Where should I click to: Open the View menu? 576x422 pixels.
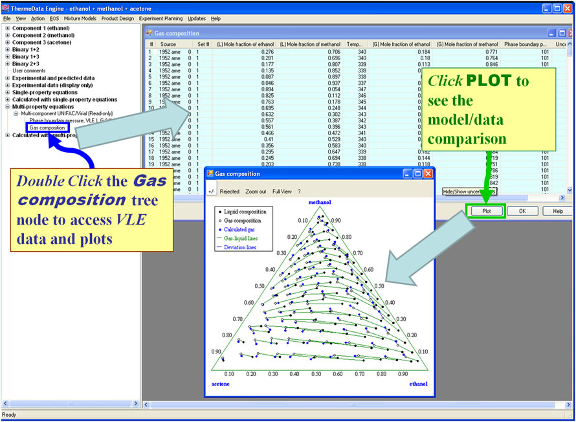[21, 18]
